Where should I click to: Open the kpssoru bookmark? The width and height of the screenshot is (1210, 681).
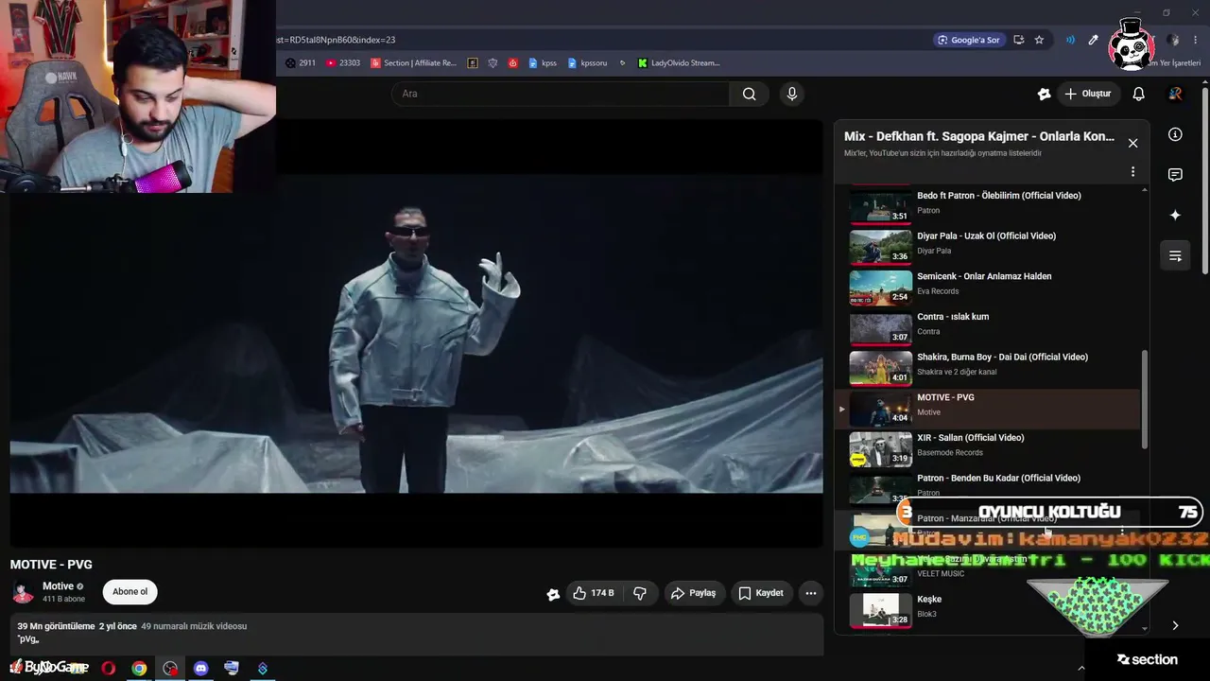point(587,63)
